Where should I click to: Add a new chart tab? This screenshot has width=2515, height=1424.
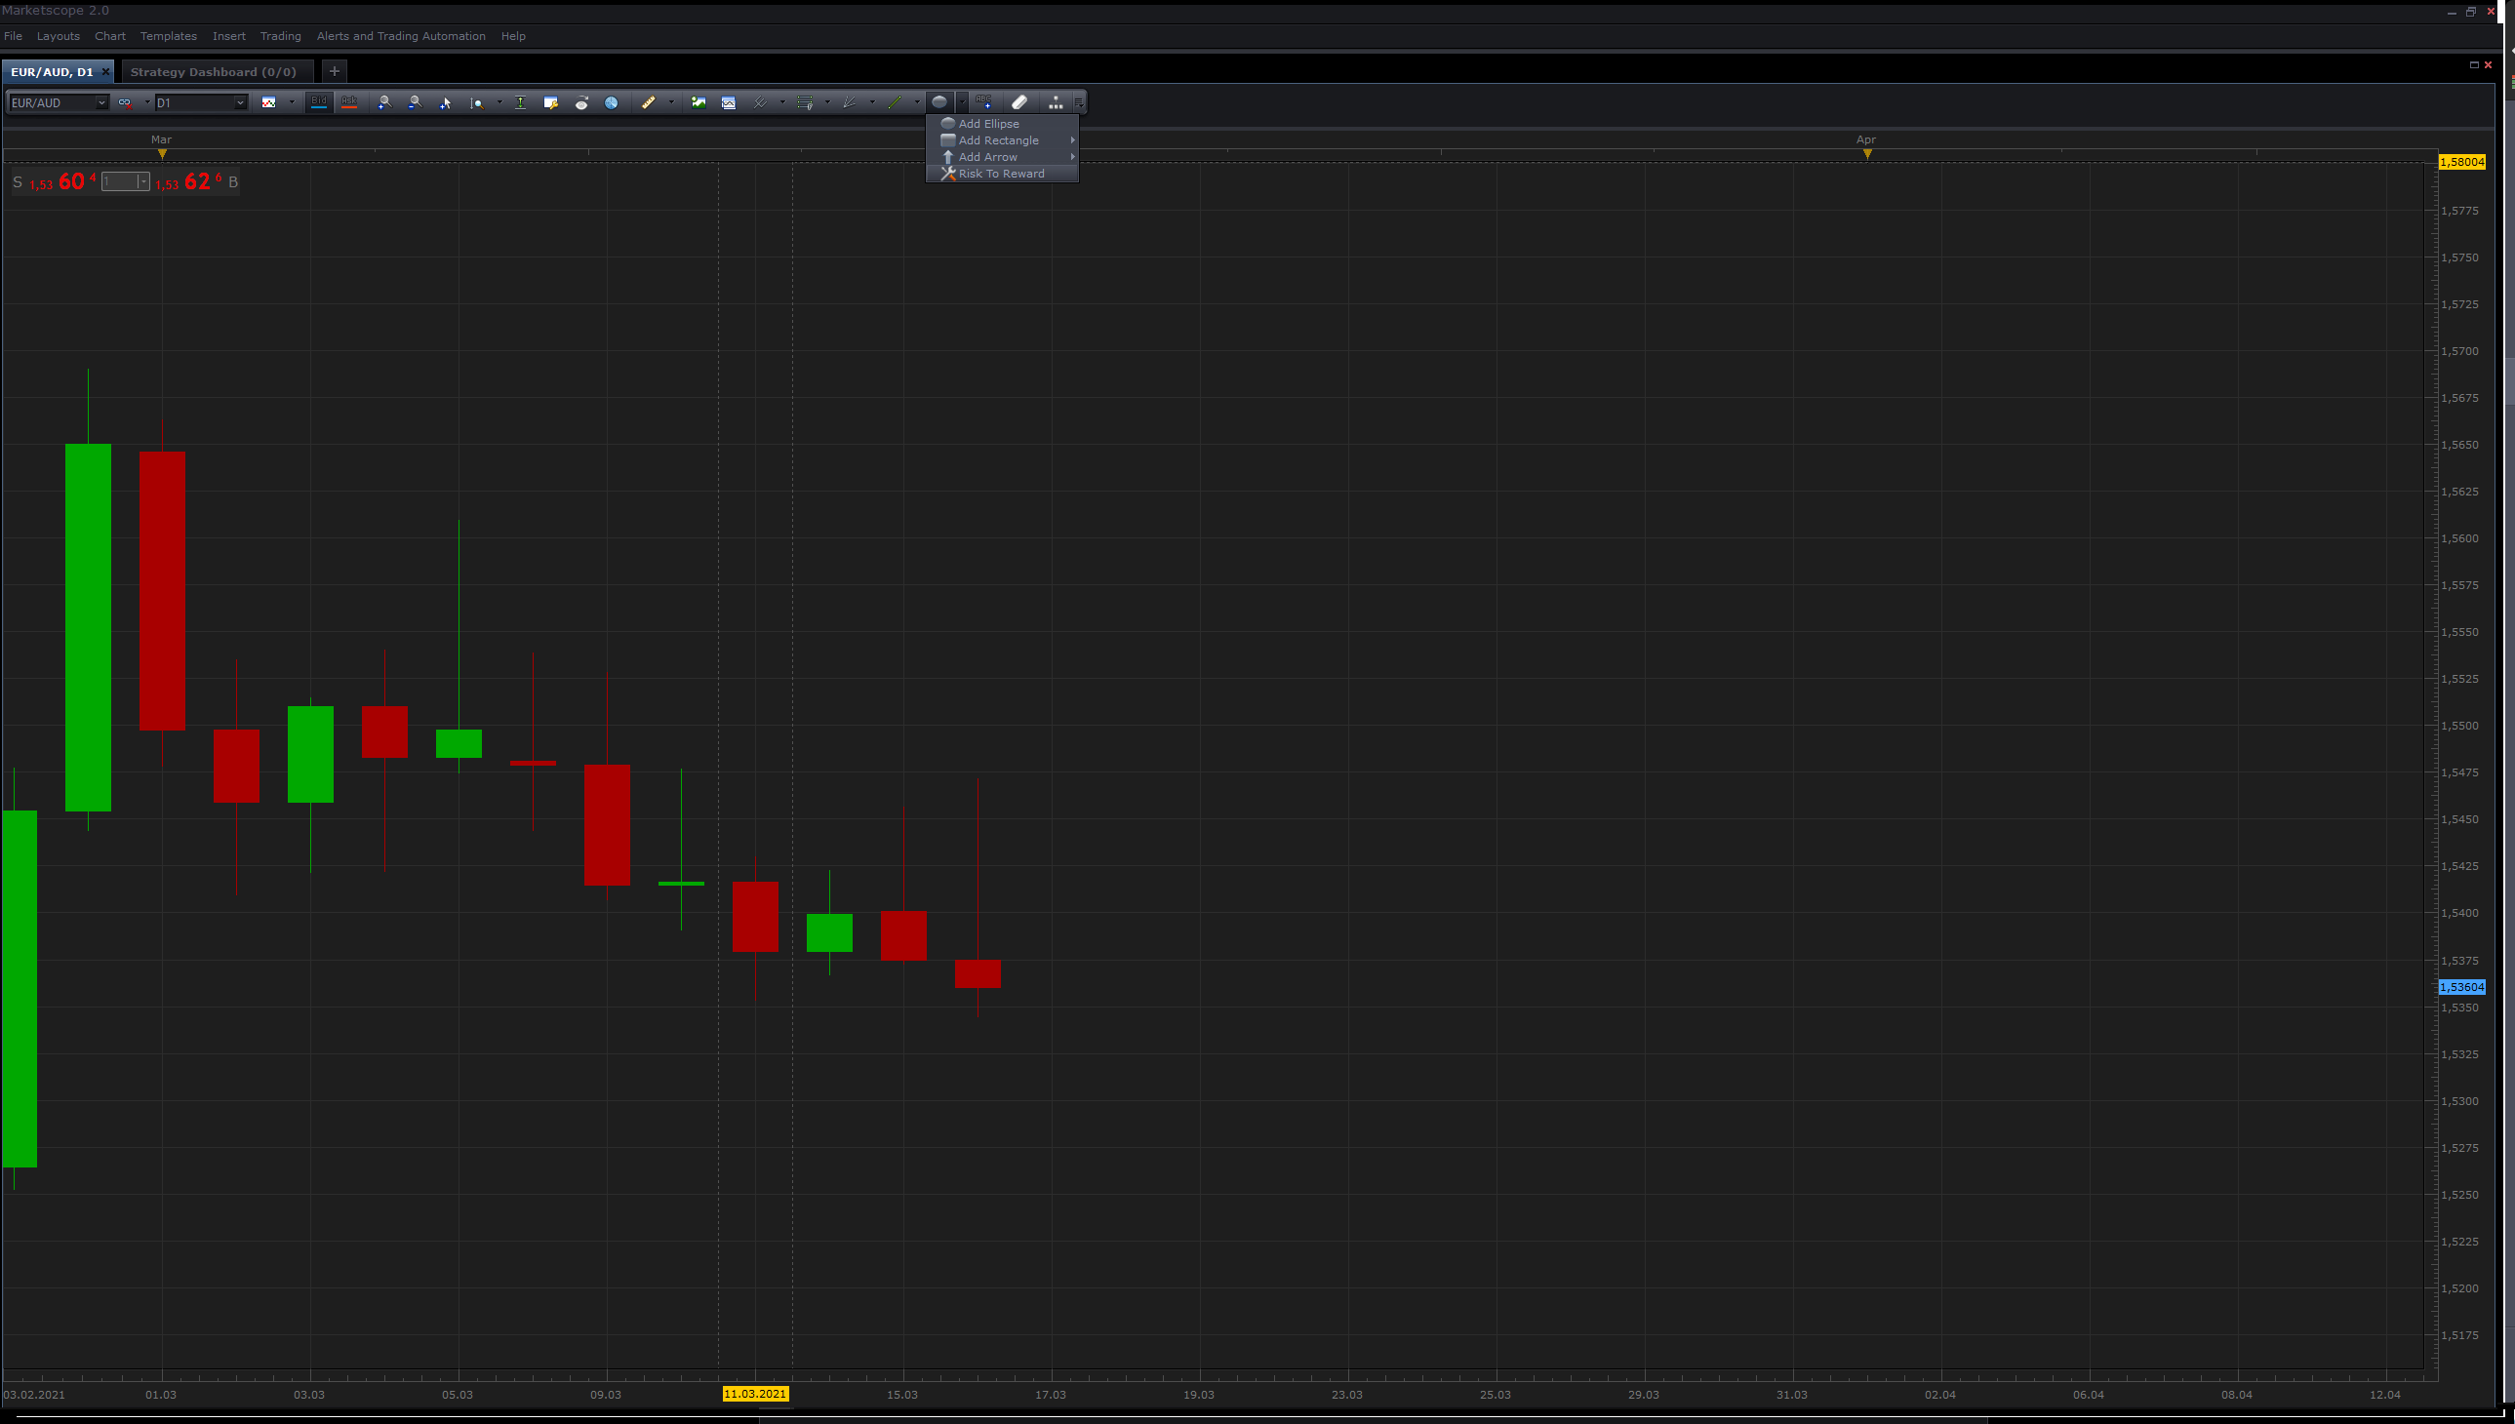pos(335,71)
